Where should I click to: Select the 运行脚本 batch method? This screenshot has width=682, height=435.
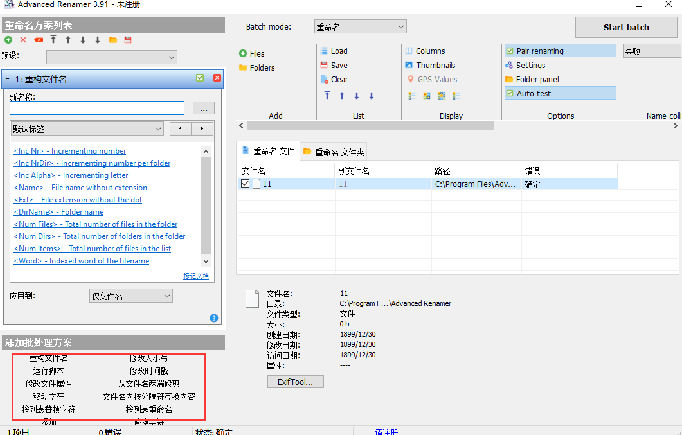point(49,371)
